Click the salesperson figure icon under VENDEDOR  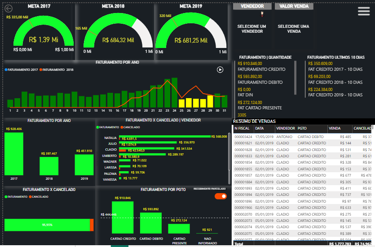[x=262, y=14]
